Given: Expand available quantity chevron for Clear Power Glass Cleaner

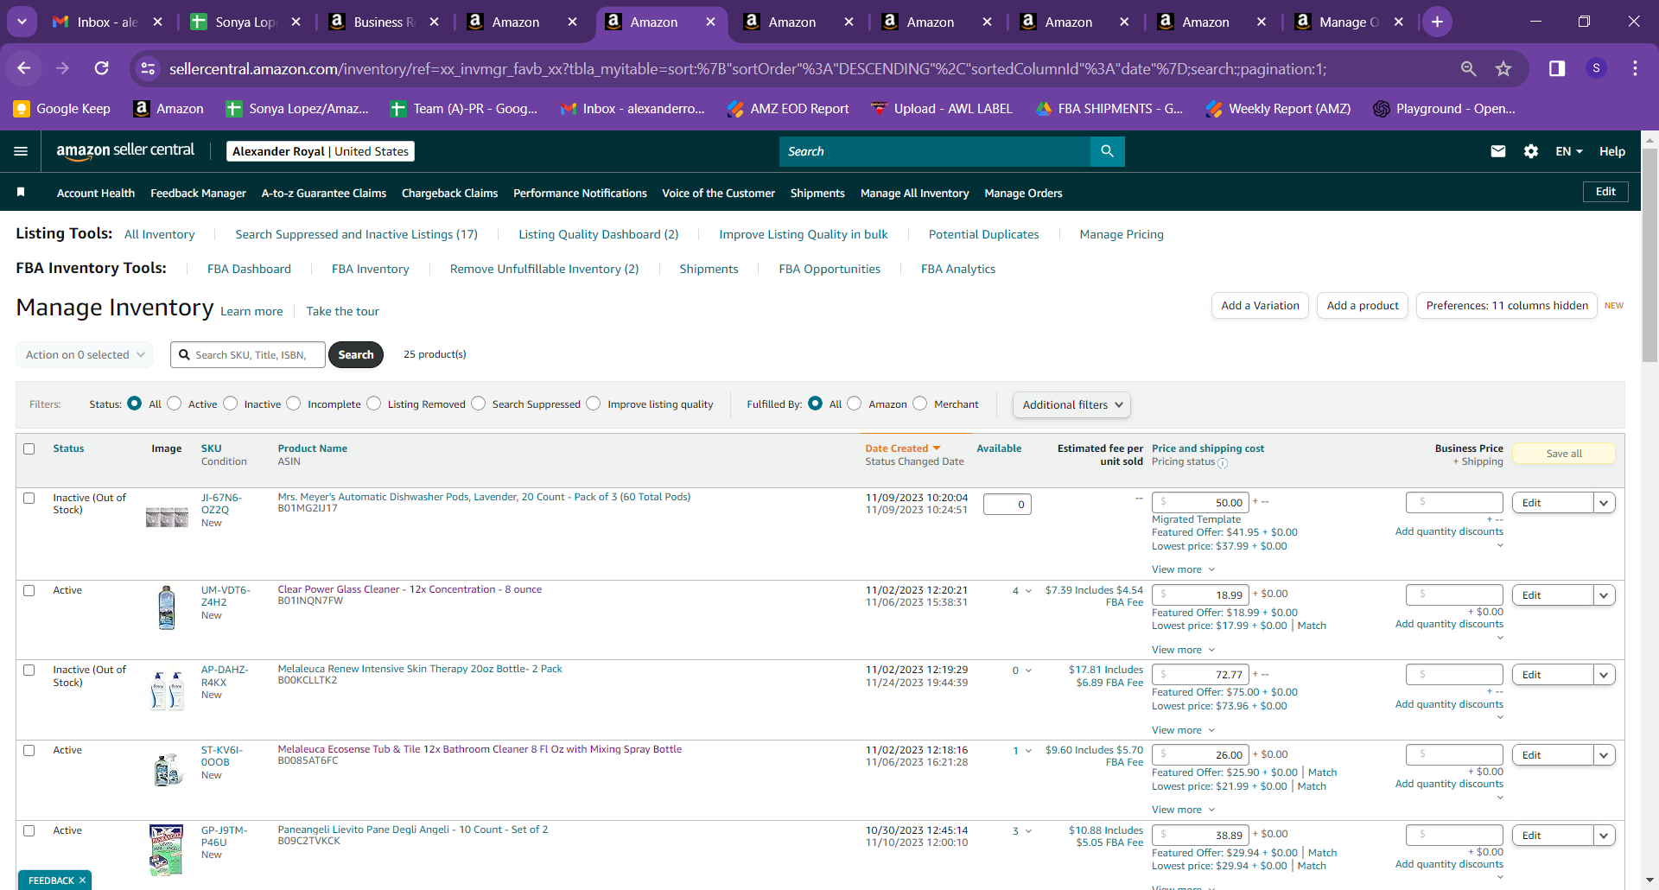Looking at the screenshot, I should coord(1028,591).
